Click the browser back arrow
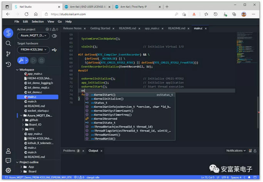 [x=8, y=14]
